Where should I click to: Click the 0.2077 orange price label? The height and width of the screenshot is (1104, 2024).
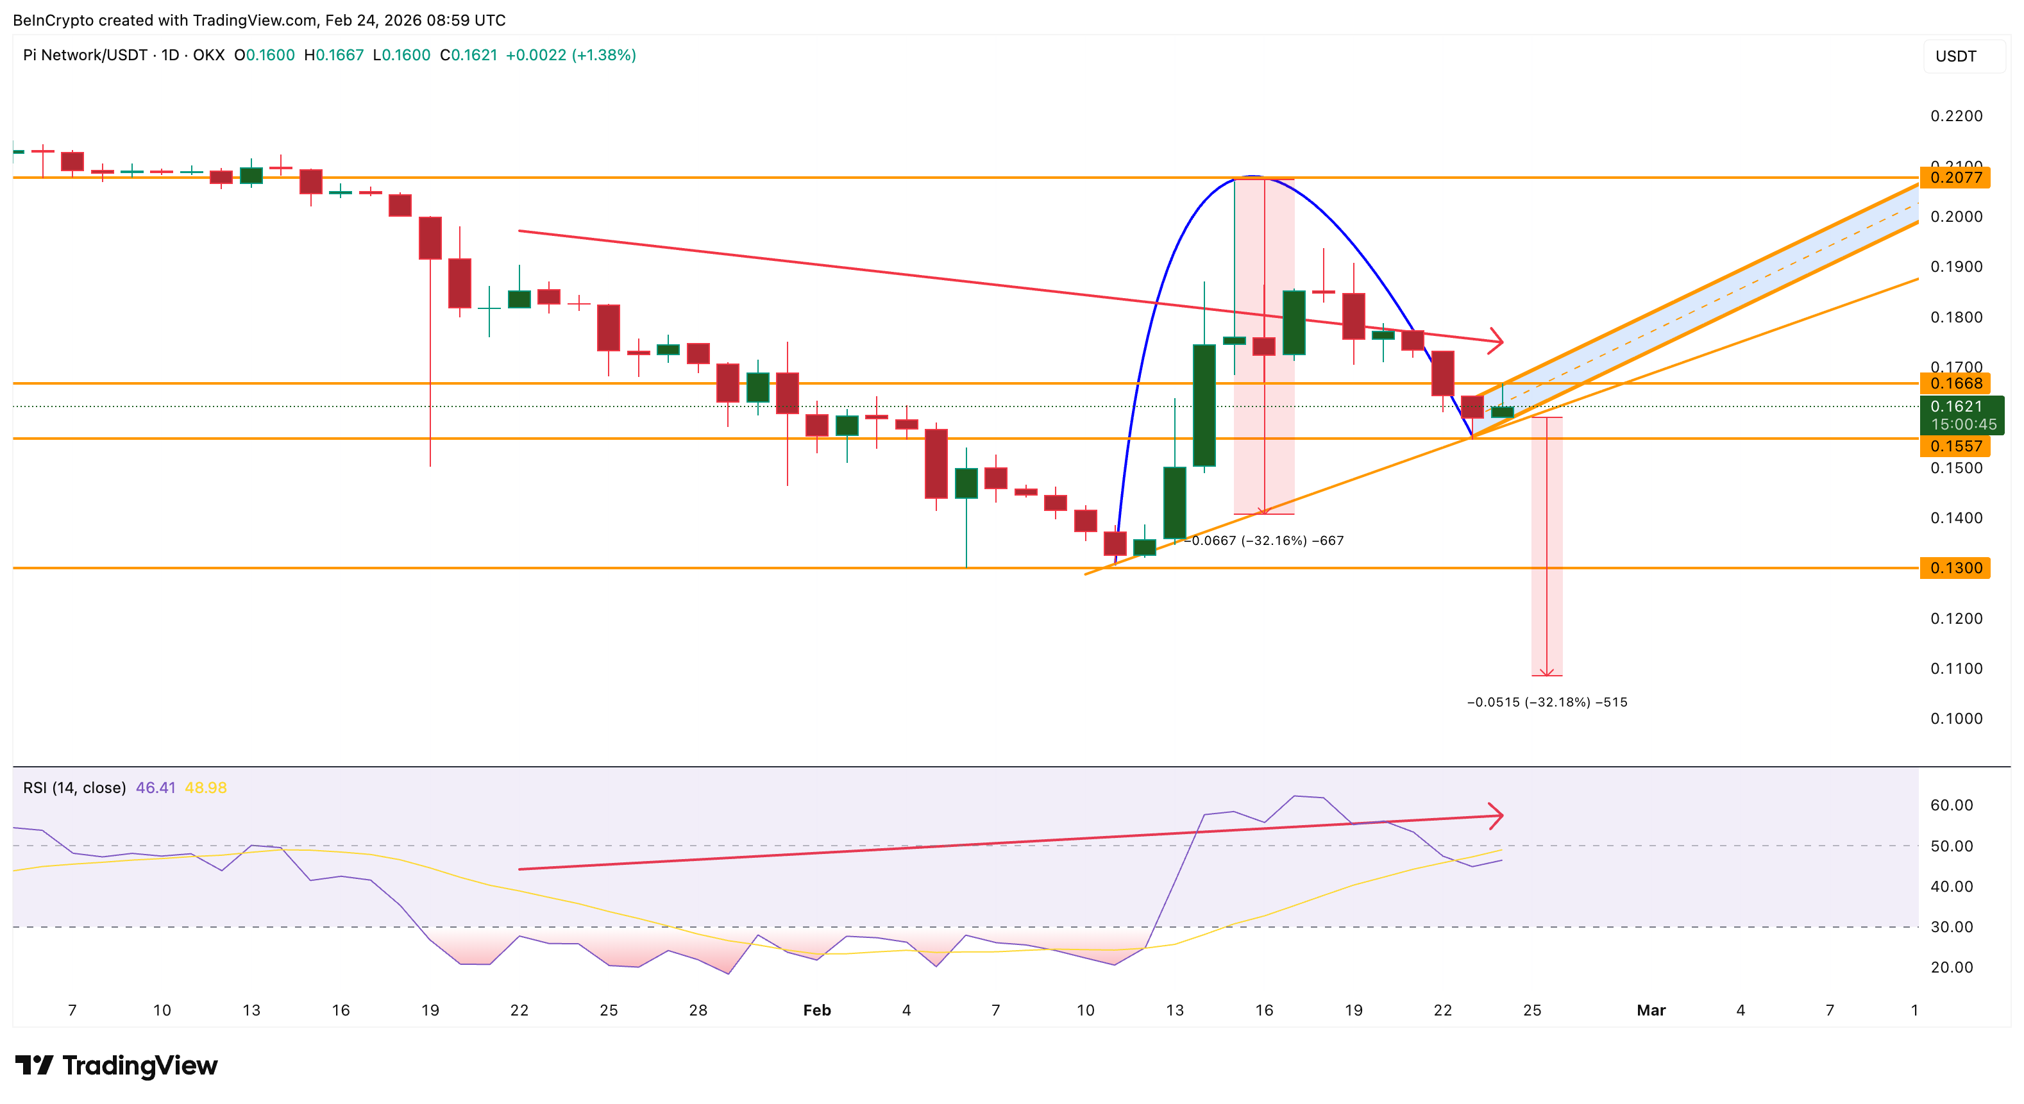coord(1955,178)
